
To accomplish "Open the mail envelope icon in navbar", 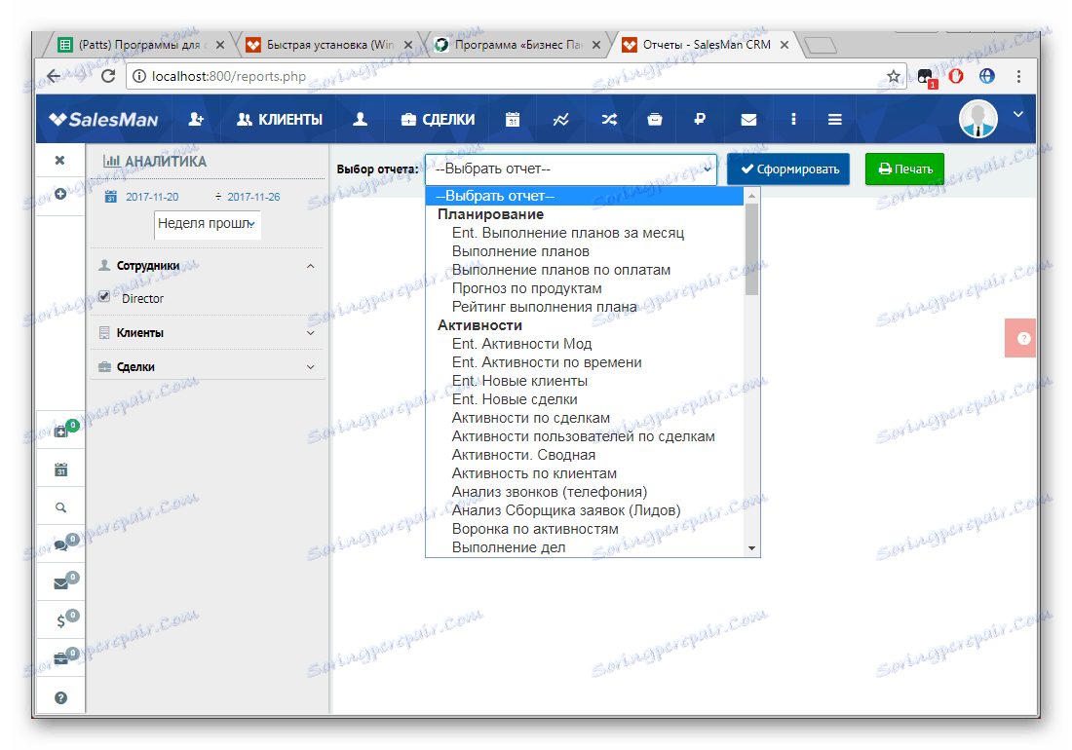I will tap(748, 120).
